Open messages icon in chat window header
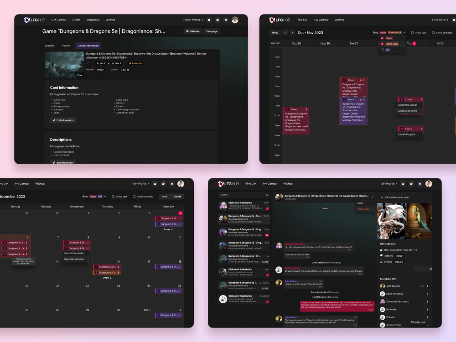Viewport: 456px width, 342px height. click(411, 184)
